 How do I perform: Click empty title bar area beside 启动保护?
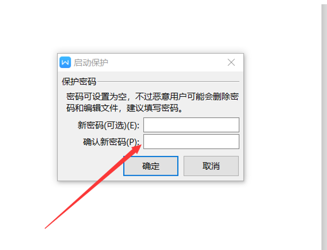pyautogui.click(x=167, y=62)
